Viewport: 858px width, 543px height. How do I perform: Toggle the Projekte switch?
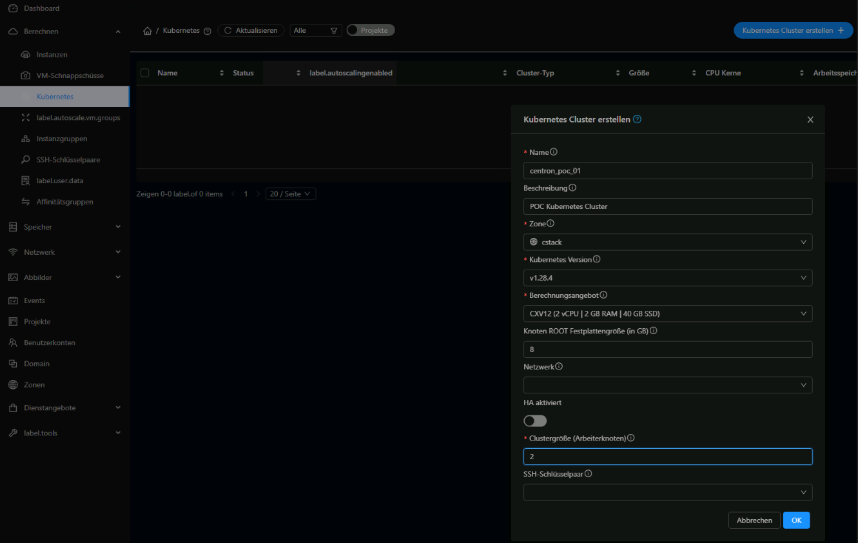click(x=371, y=30)
